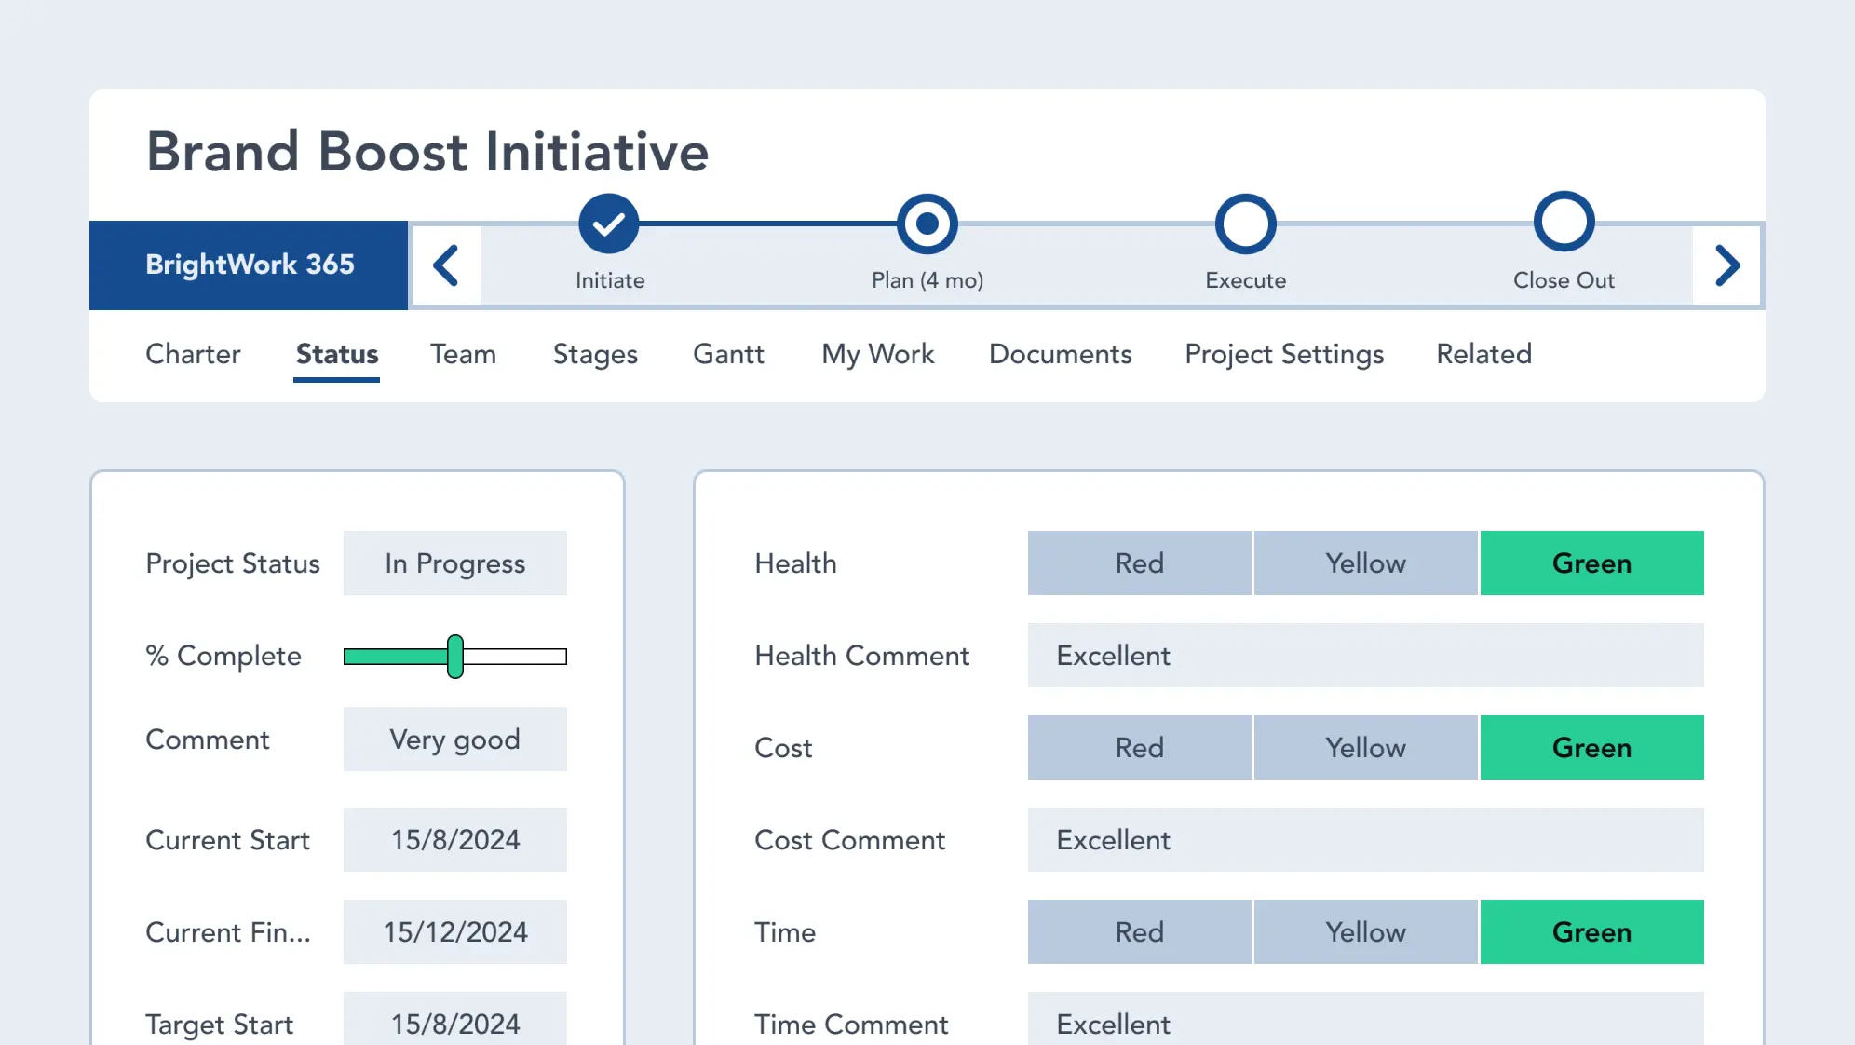Screen dimensions: 1855x1045
Task: Adjust the % Complete slider handle
Action: point(454,656)
